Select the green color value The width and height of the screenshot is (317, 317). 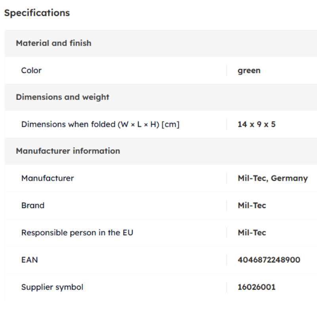249,71
